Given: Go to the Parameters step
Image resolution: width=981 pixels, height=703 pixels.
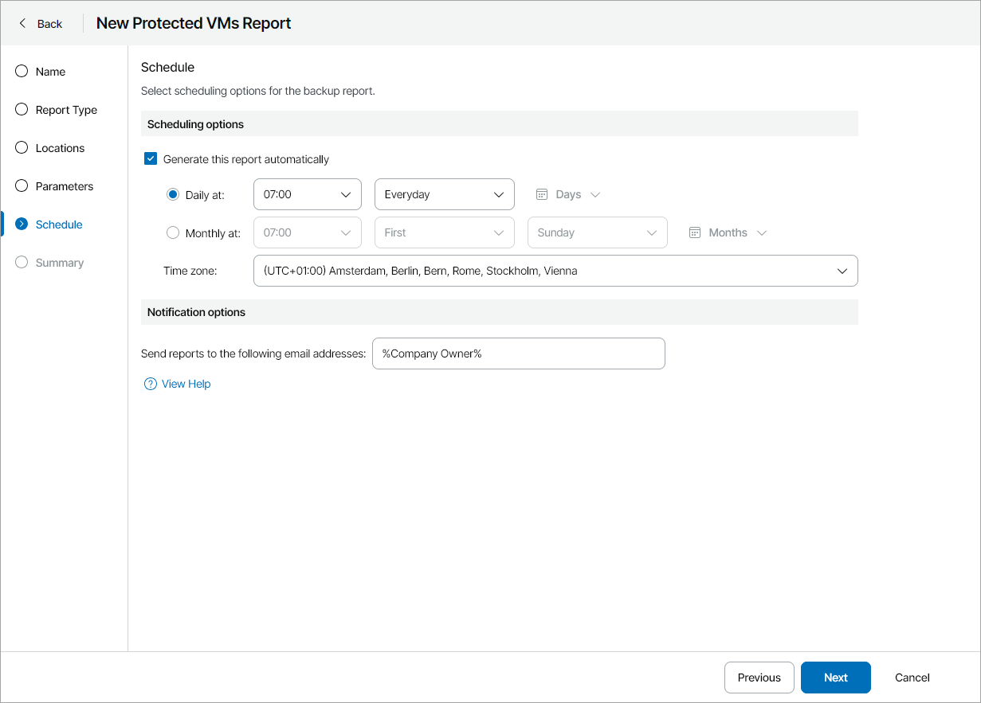Looking at the screenshot, I should point(64,186).
